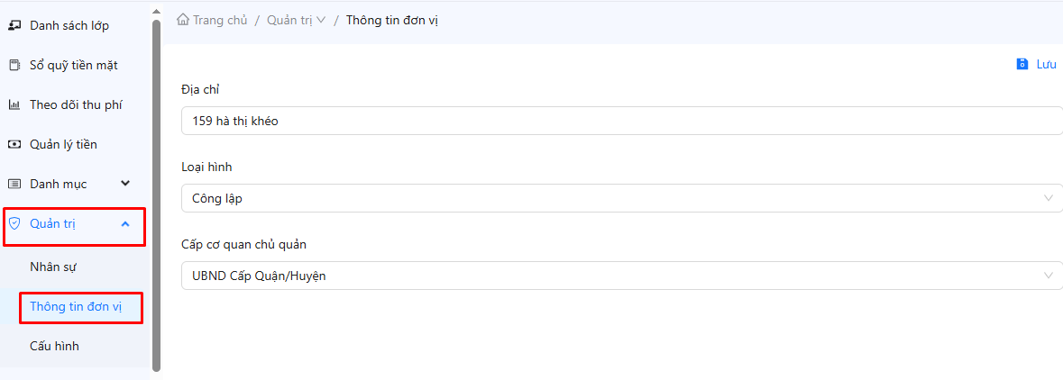
Task: Click the Quản lý tiền money icon
Action: tap(14, 144)
